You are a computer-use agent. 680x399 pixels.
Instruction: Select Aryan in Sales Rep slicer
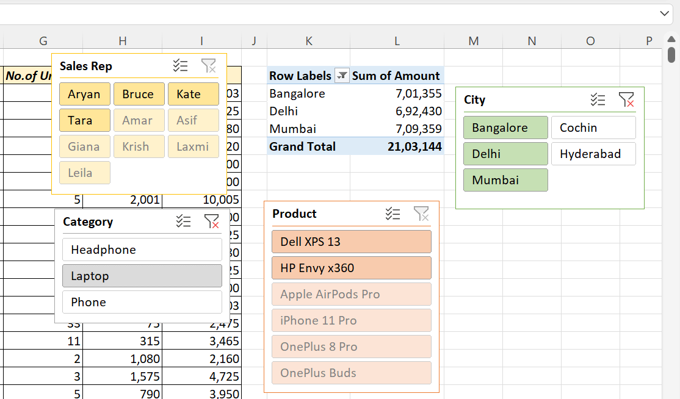tap(85, 94)
